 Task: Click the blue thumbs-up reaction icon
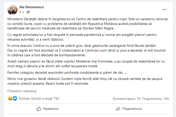15,98
